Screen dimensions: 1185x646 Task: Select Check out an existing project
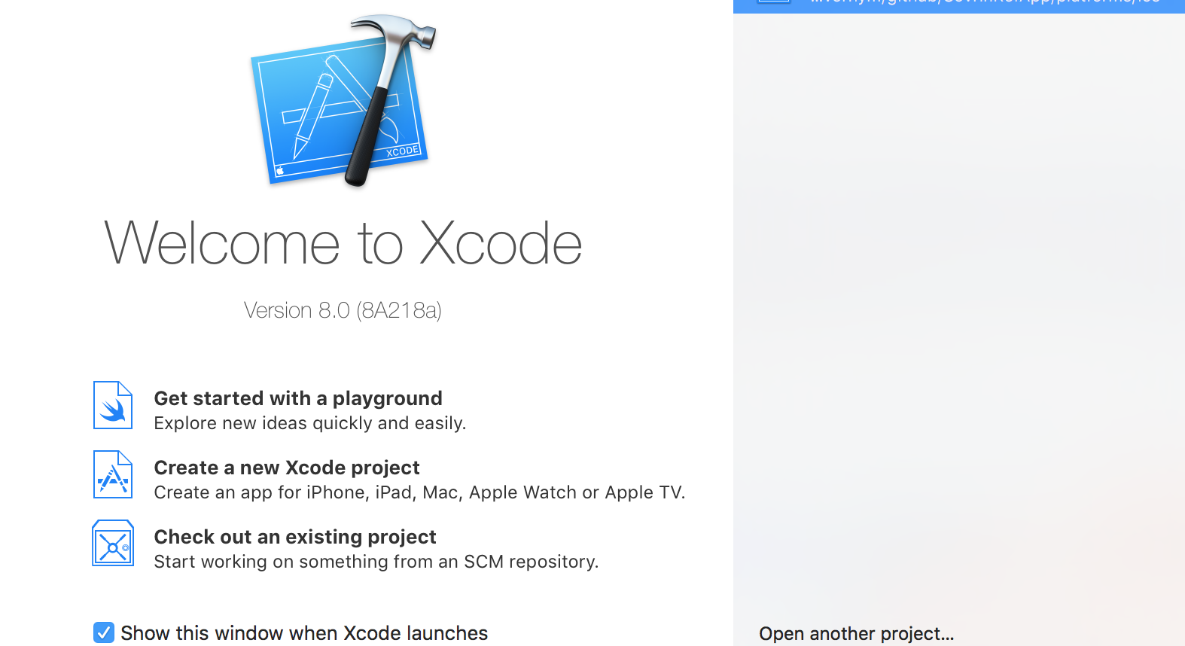(x=295, y=537)
